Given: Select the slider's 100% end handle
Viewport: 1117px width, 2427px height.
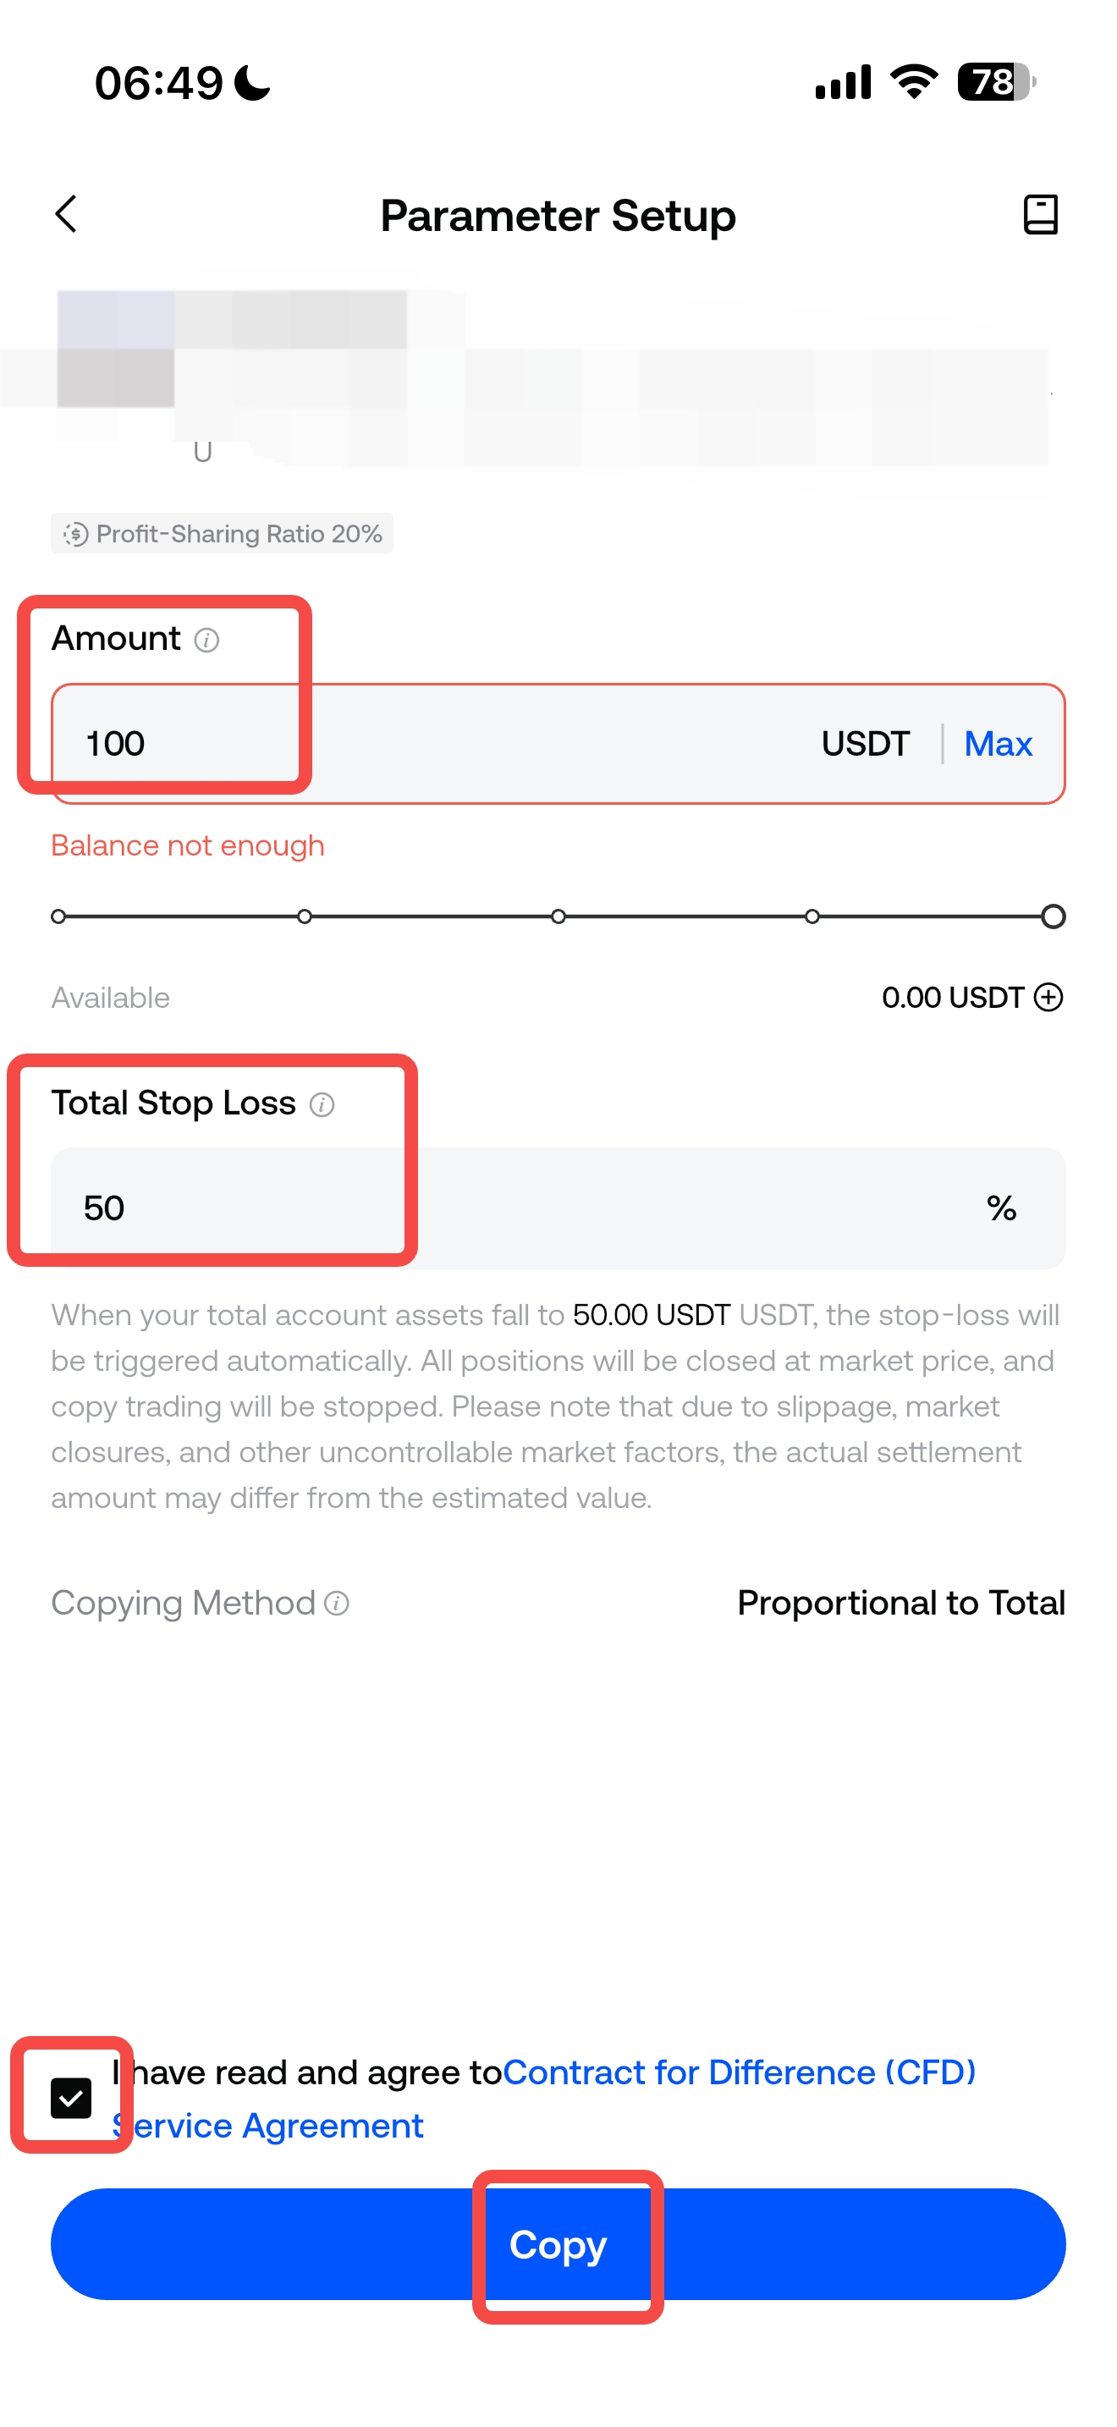Looking at the screenshot, I should [1053, 916].
